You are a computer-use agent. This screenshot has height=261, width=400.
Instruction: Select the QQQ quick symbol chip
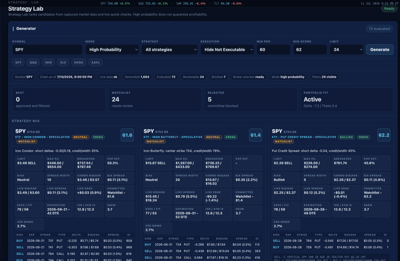pyautogui.click(x=33, y=62)
